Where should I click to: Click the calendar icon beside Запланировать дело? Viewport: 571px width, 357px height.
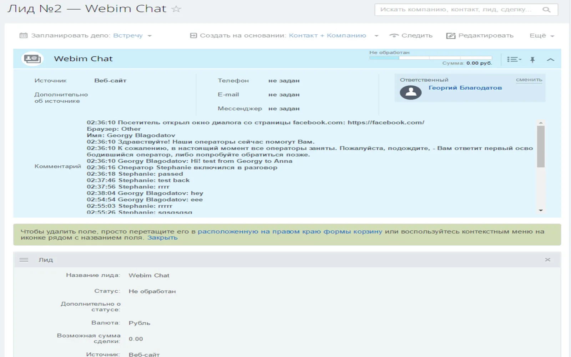[24, 35]
